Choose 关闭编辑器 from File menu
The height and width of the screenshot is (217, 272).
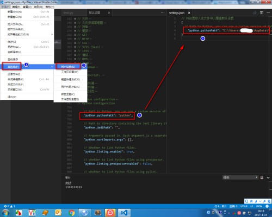pos(27,79)
